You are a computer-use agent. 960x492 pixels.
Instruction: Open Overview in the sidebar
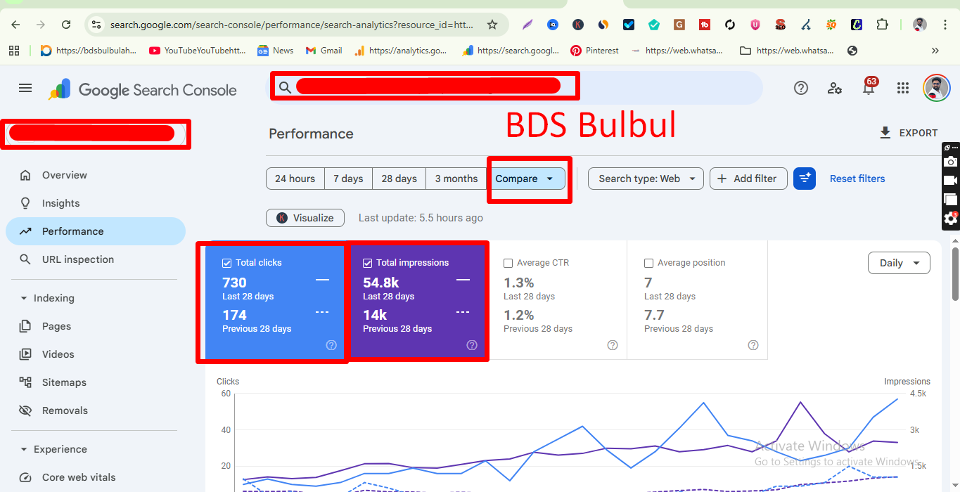pyautogui.click(x=96, y=175)
